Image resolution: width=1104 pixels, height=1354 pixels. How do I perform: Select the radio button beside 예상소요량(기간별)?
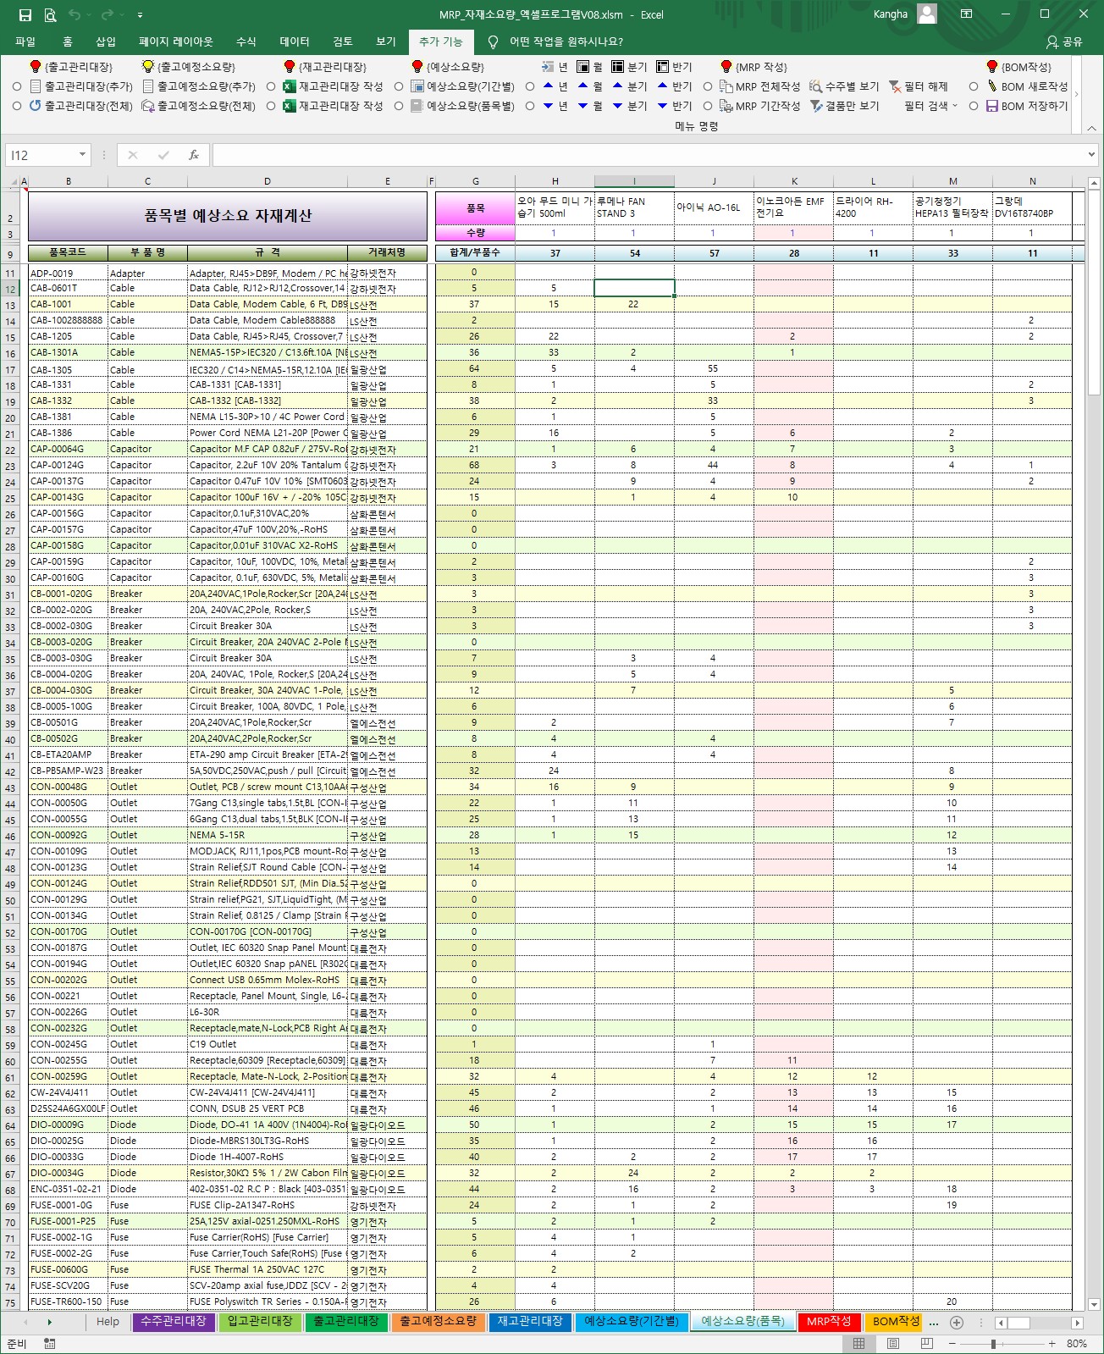pos(399,86)
